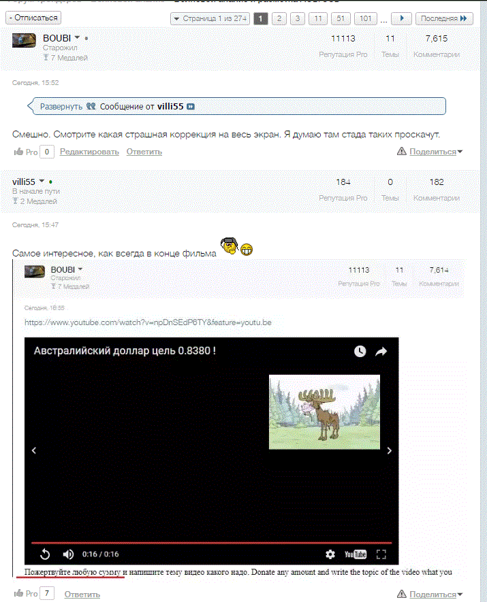
Task: Go to page 101
Action: [x=366, y=18]
